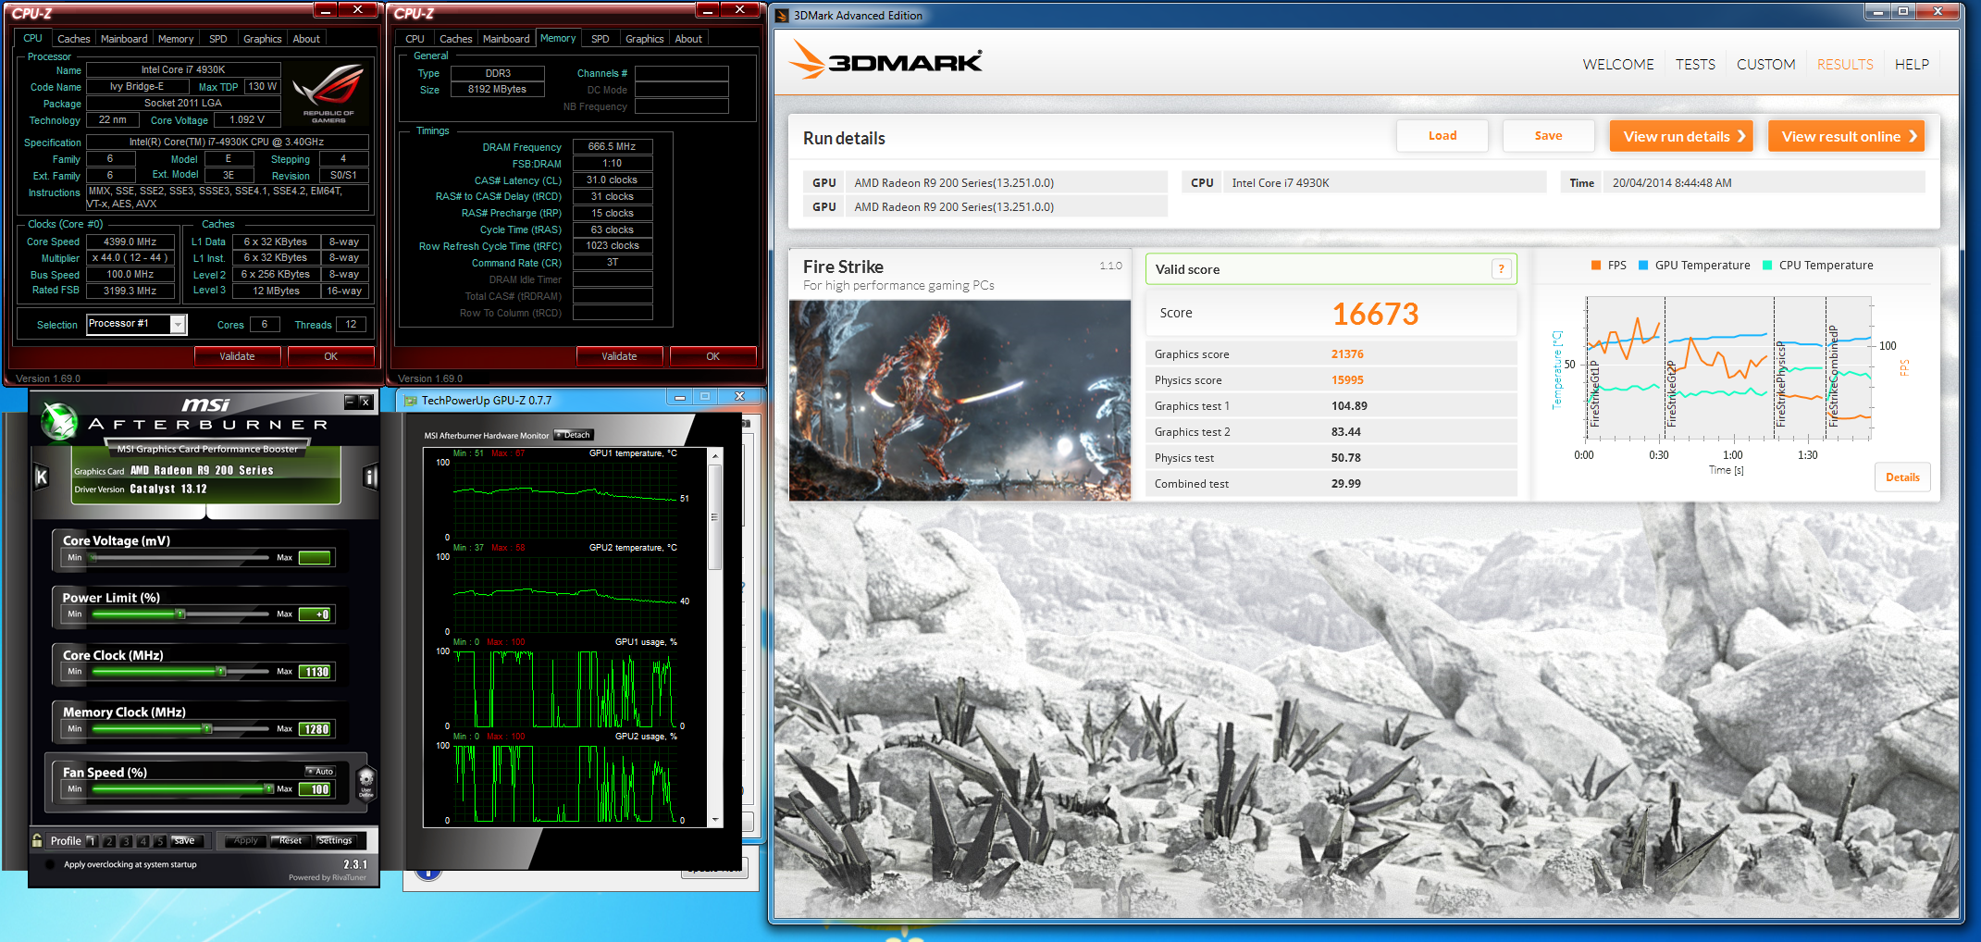Select Afterburner profile slot 3
Screen dimensions: 1981x942
pyautogui.click(x=126, y=841)
